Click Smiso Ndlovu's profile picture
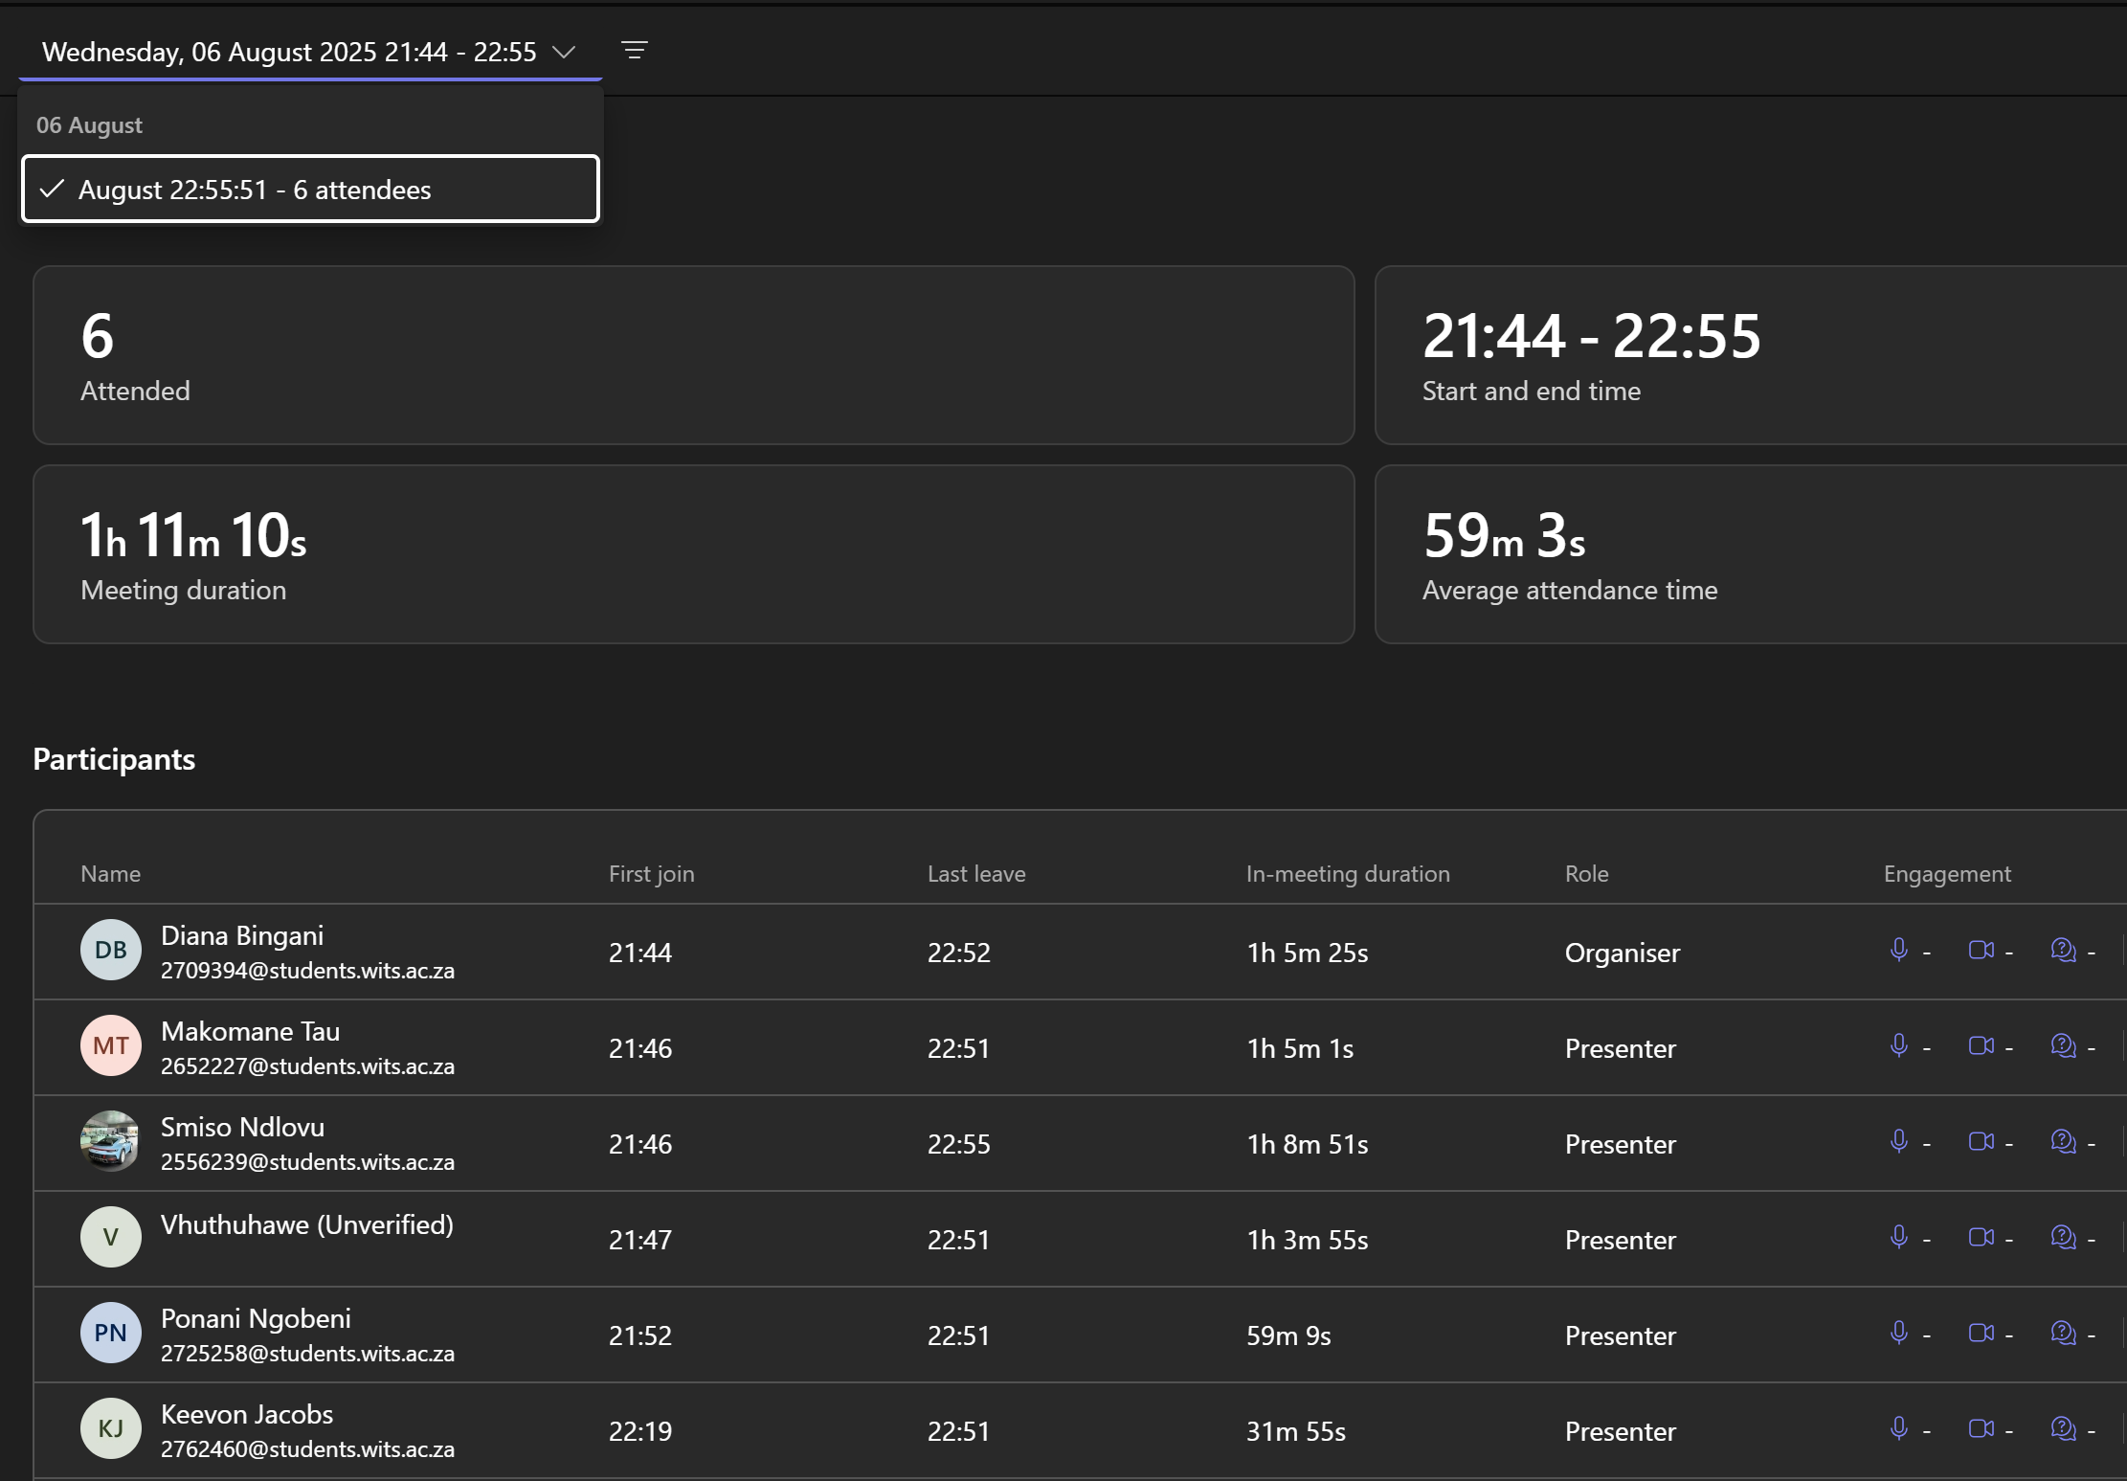The image size is (2127, 1481). coord(110,1141)
